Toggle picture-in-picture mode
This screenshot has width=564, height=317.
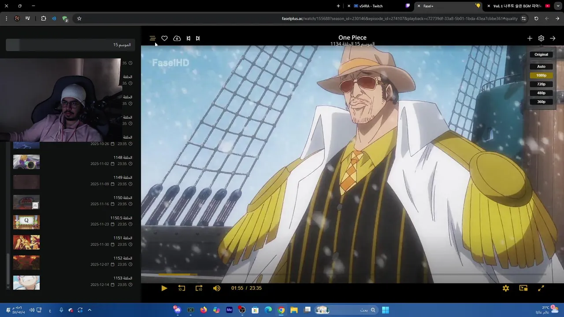(x=523, y=288)
